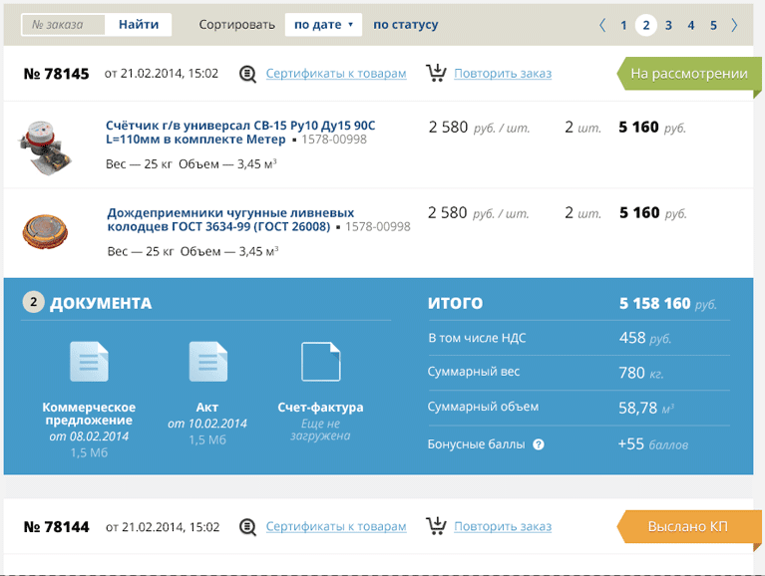765x576 pixels.
Task: Click Повторить заказ for order 78144
Action: (x=502, y=526)
